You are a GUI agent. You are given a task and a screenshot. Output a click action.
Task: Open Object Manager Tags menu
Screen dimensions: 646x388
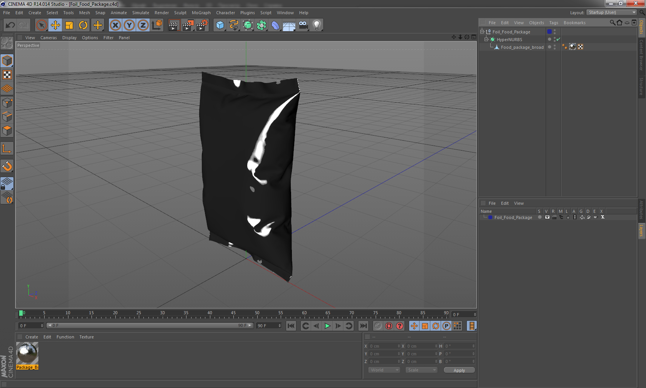click(554, 23)
